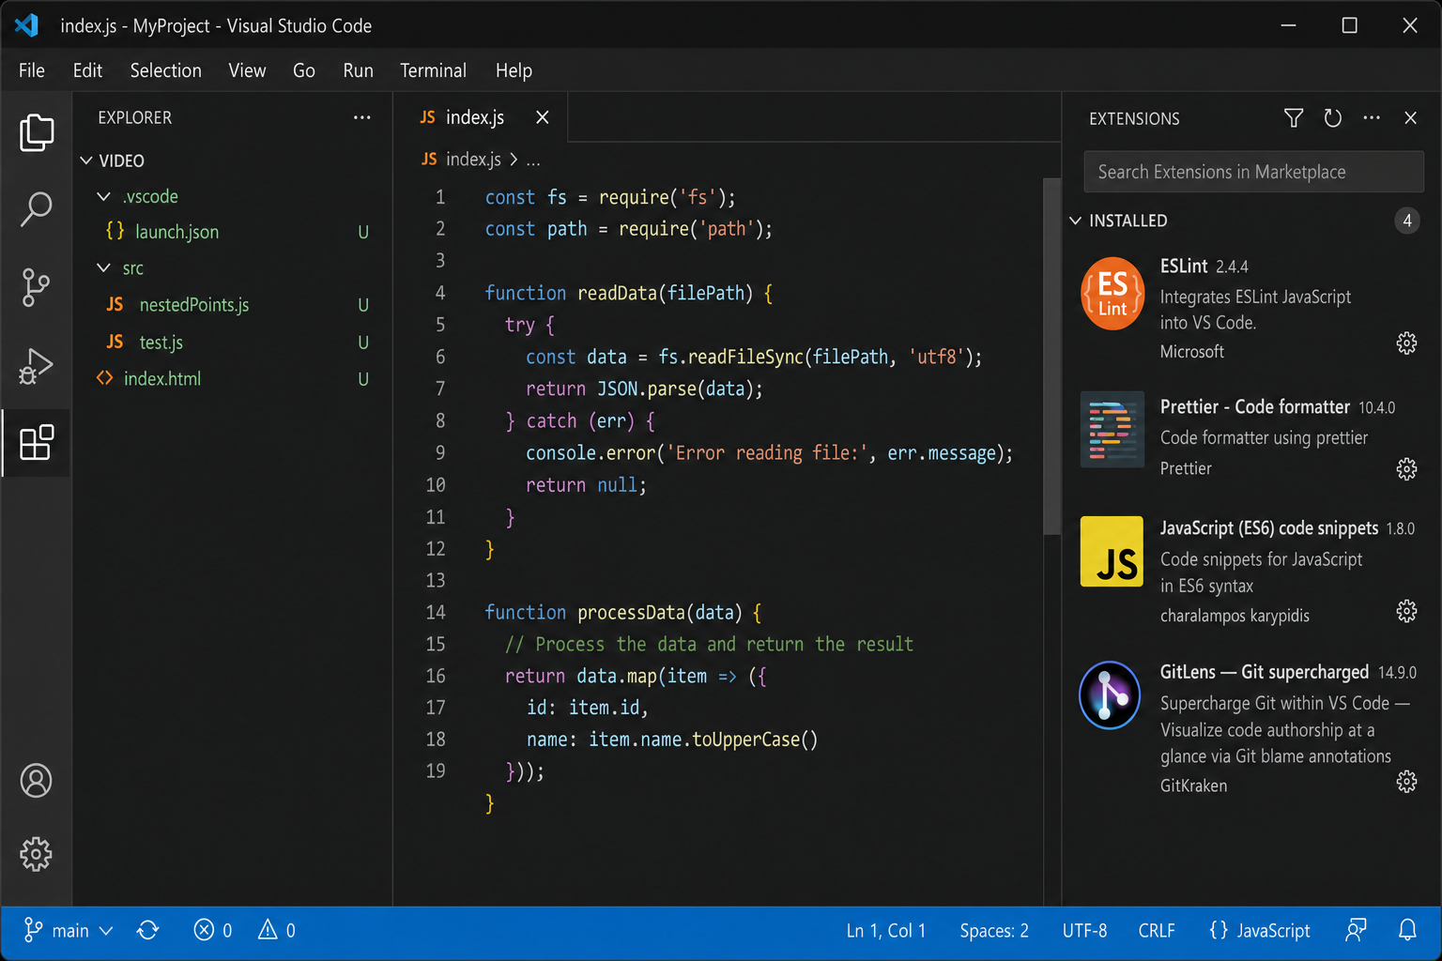Click the Prettier extension logo

tap(1112, 430)
